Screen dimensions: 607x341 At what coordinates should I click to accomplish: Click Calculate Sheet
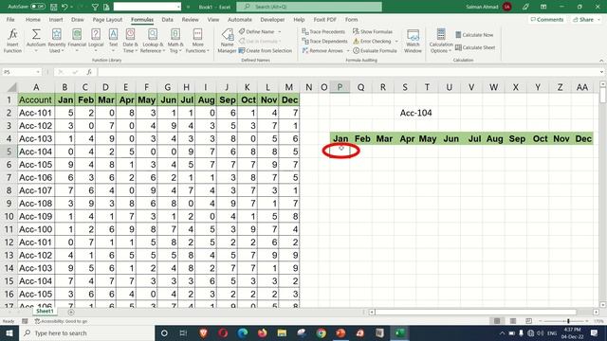(x=475, y=47)
